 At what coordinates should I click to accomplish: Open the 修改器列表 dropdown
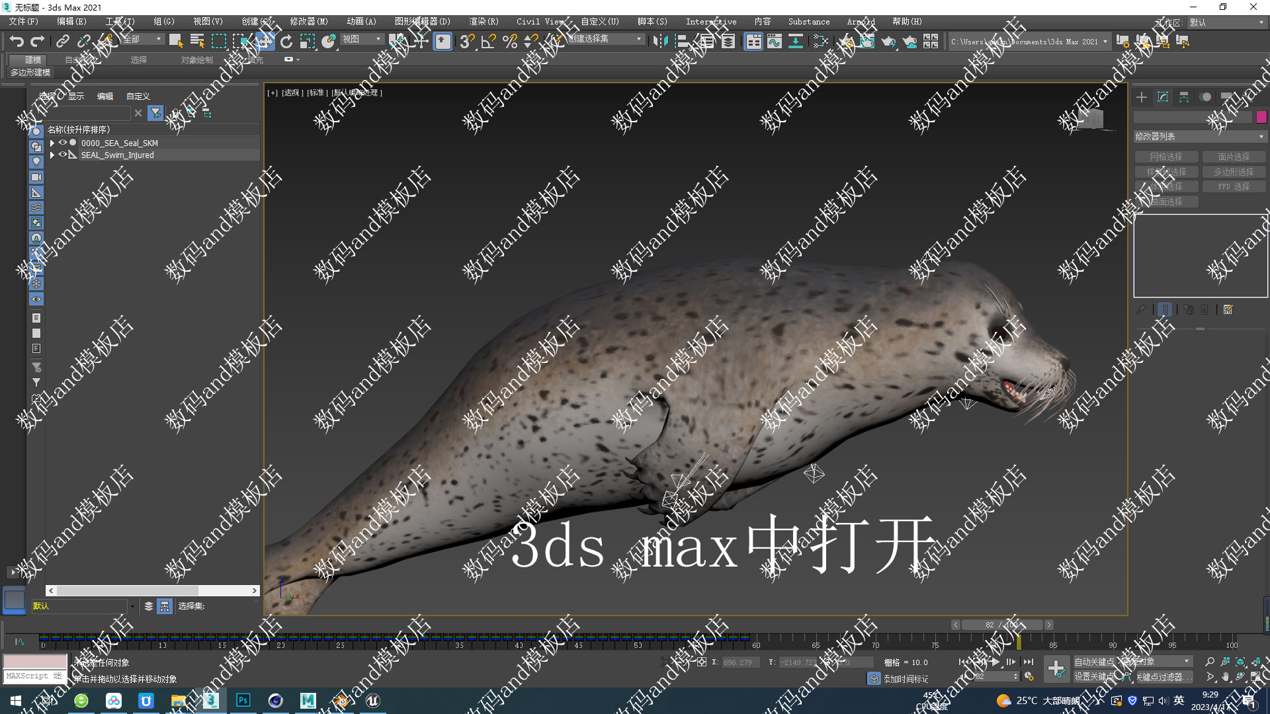1200,136
